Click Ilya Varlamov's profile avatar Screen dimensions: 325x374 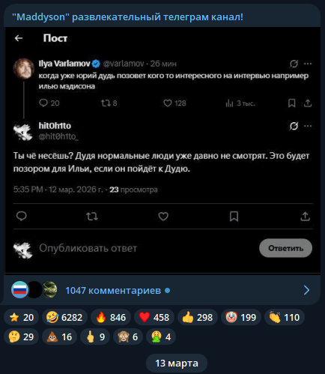(x=23, y=69)
